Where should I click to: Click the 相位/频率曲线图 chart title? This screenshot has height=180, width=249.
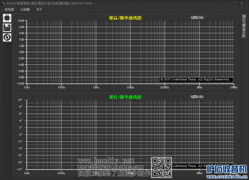coord(125,97)
